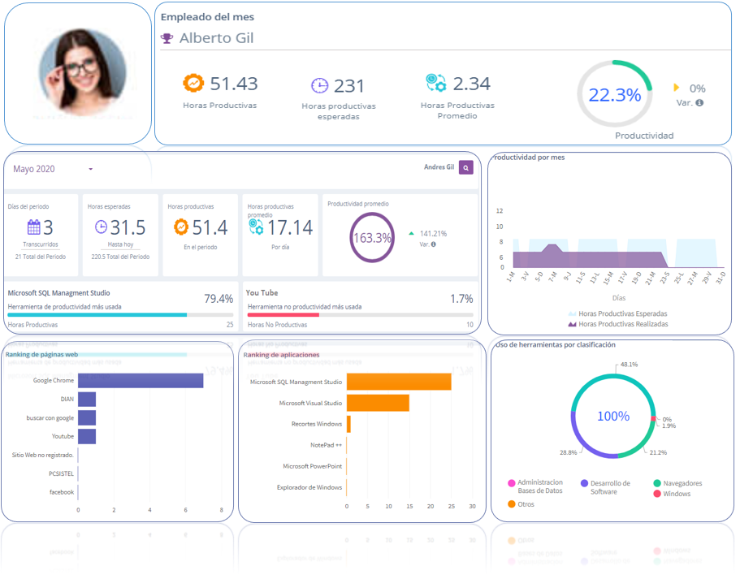Click the info icon next to 0% Var.
Screen dimensions: 740x579
click(699, 102)
